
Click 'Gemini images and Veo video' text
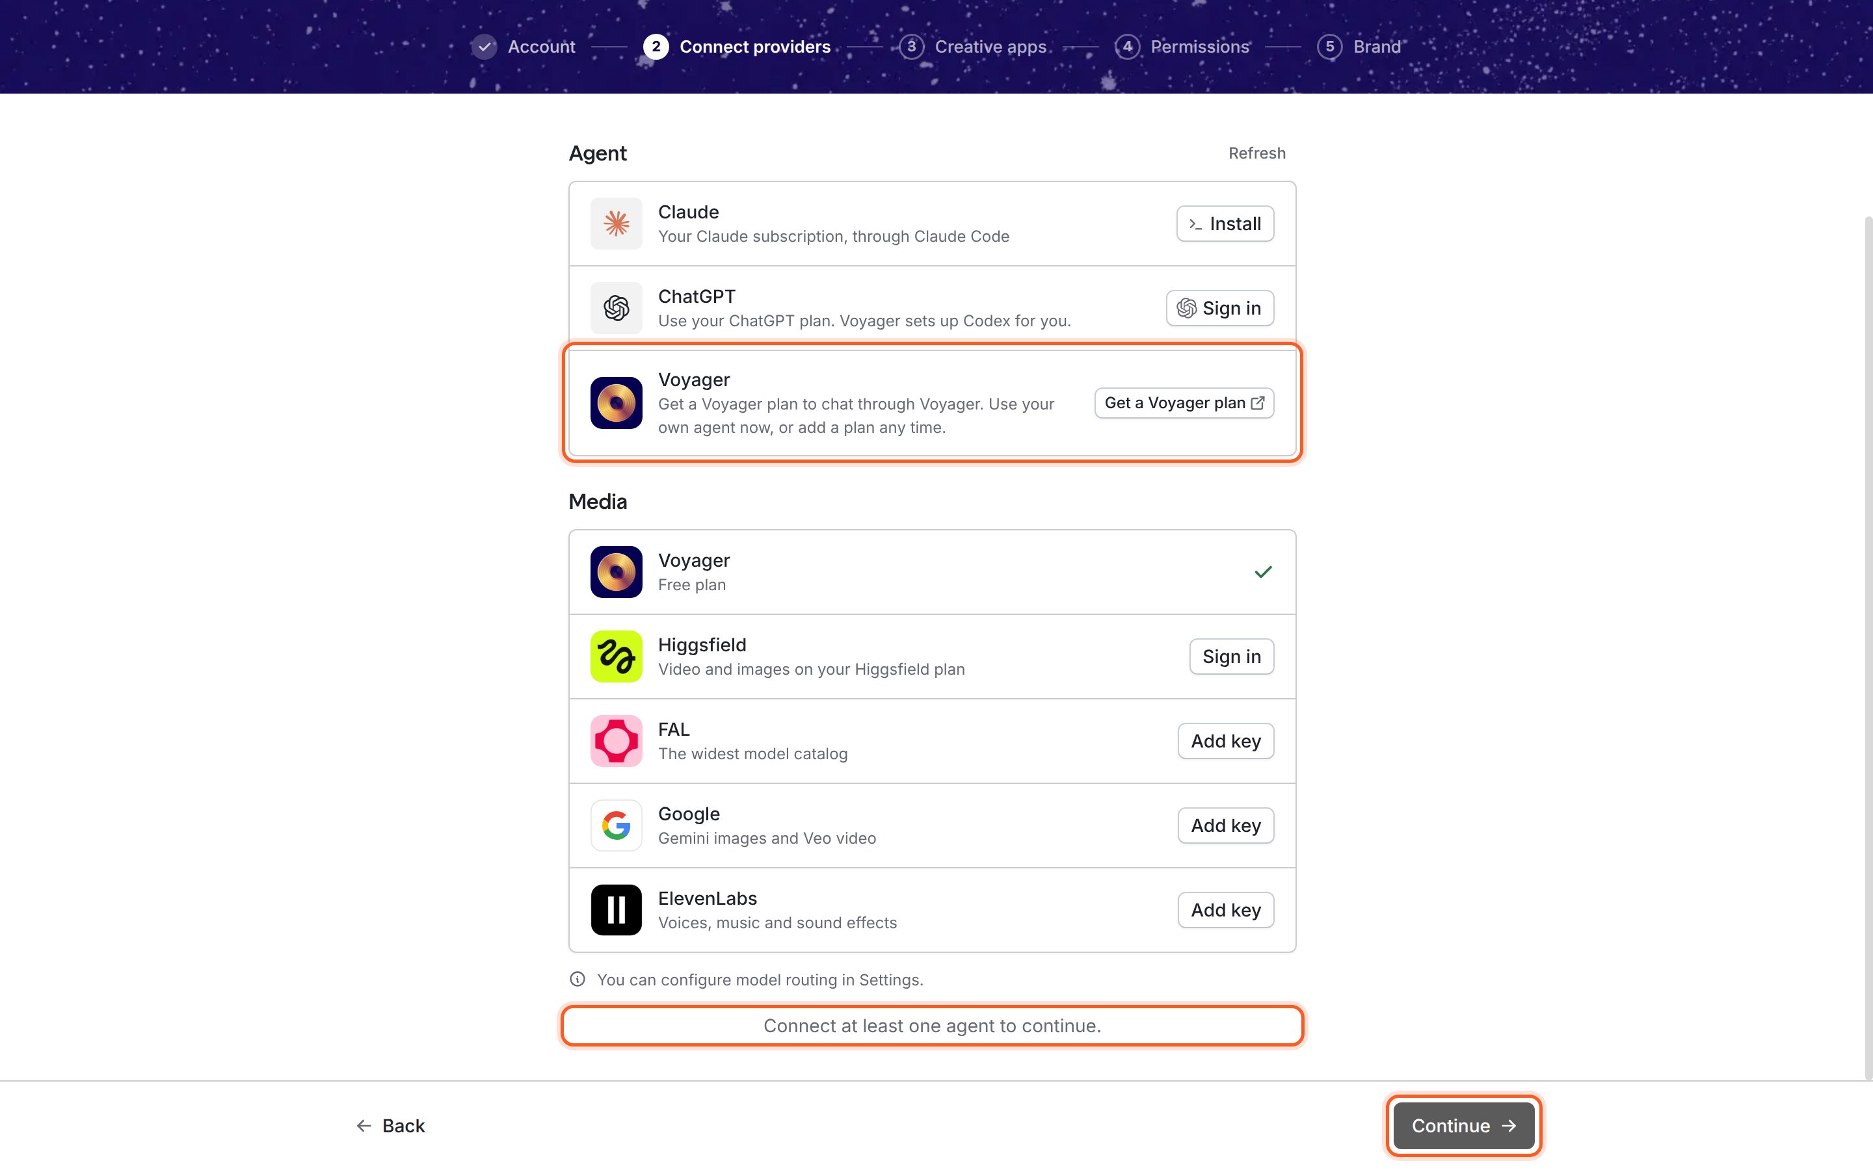767,838
